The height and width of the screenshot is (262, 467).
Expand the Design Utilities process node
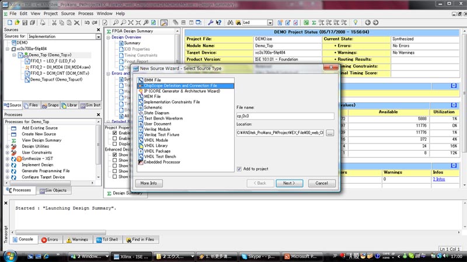(8, 146)
